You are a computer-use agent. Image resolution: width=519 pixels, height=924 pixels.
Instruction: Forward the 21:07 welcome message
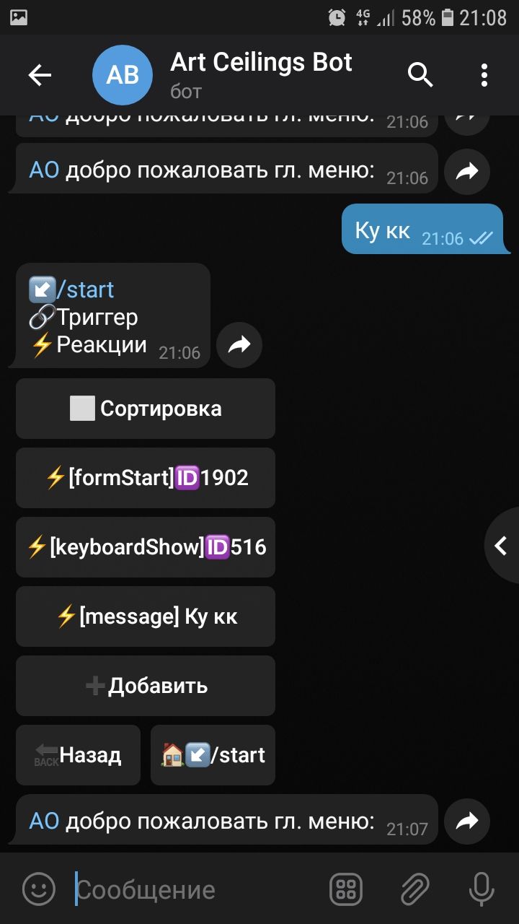coord(467,821)
